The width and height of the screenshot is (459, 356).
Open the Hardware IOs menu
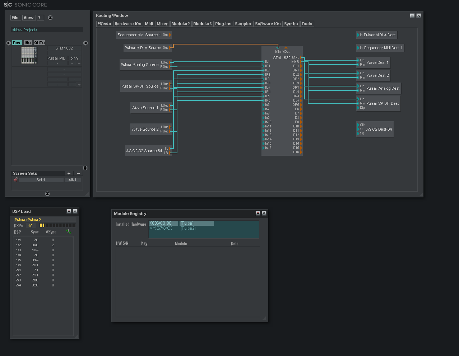[x=128, y=24]
